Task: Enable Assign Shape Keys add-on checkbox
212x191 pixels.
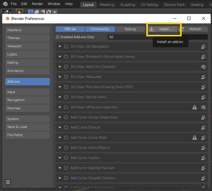Action: click(66, 117)
